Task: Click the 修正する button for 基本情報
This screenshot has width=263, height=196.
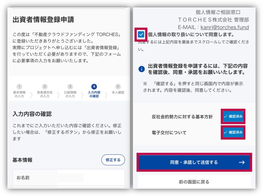Action: pyautogui.click(x=113, y=160)
